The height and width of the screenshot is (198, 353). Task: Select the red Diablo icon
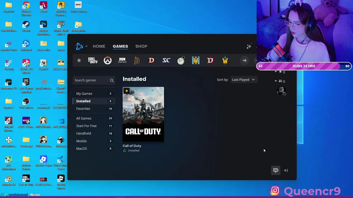[x=151, y=60]
